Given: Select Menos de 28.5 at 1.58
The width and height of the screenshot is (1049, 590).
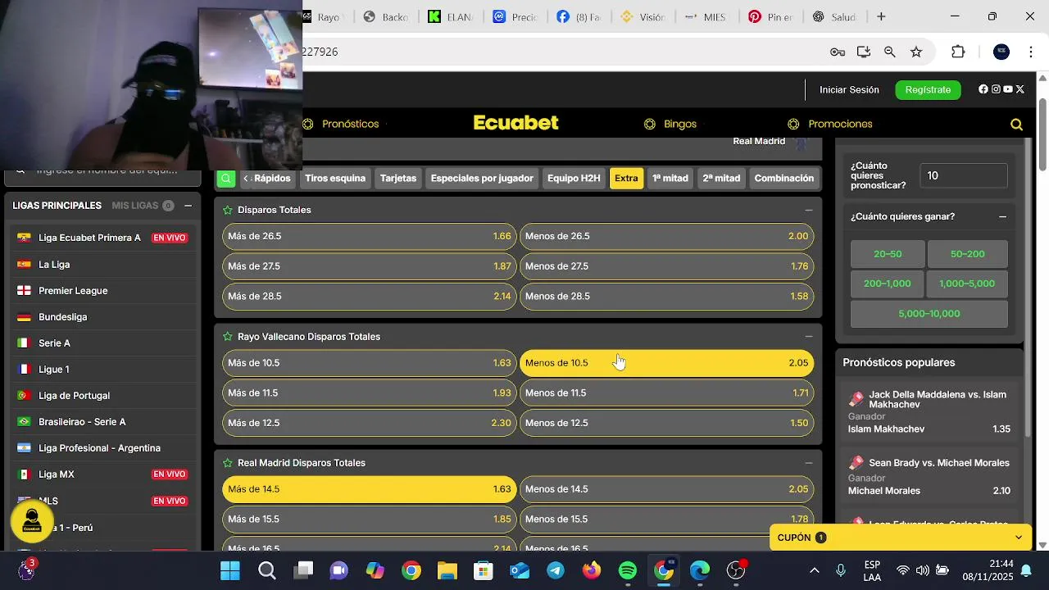Looking at the screenshot, I should [667, 297].
